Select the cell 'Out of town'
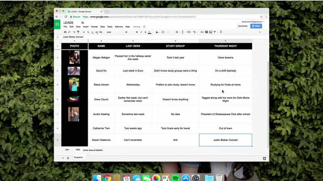 coord(225,128)
